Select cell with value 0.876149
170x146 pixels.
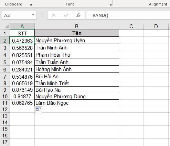[x=22, y=90]
